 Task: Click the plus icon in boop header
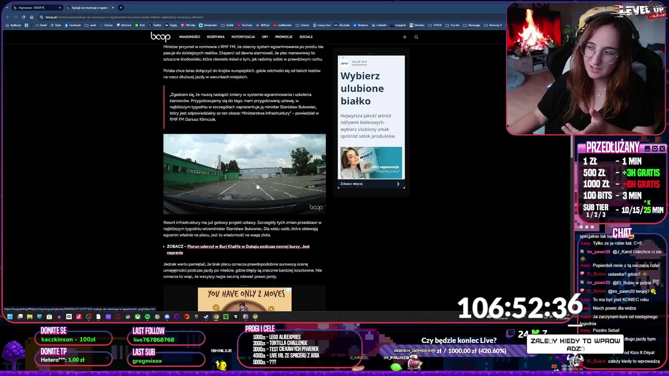point(404,37)
